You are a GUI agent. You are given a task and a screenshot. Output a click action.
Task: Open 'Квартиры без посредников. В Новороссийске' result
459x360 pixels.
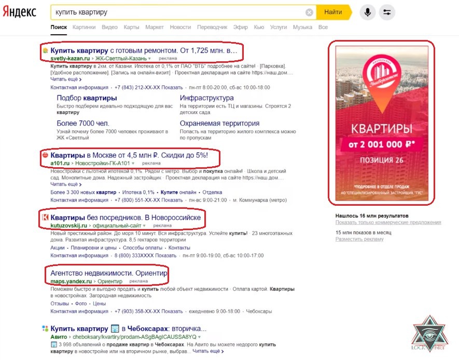tap(126, 218)
